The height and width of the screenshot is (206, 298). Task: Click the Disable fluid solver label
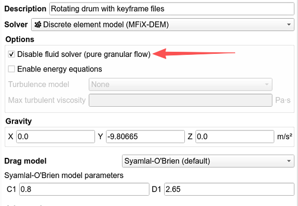coord(84,54)
